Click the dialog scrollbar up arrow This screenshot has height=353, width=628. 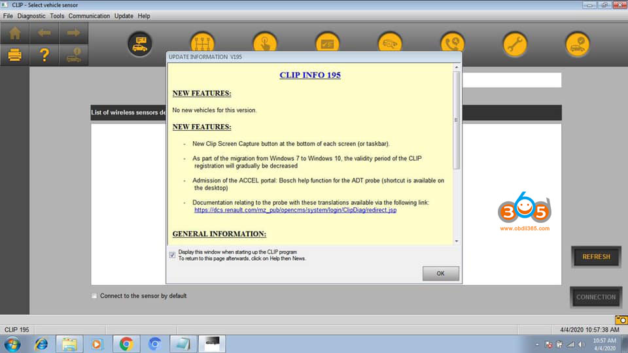pyautogui.click(x=457, y=67)
